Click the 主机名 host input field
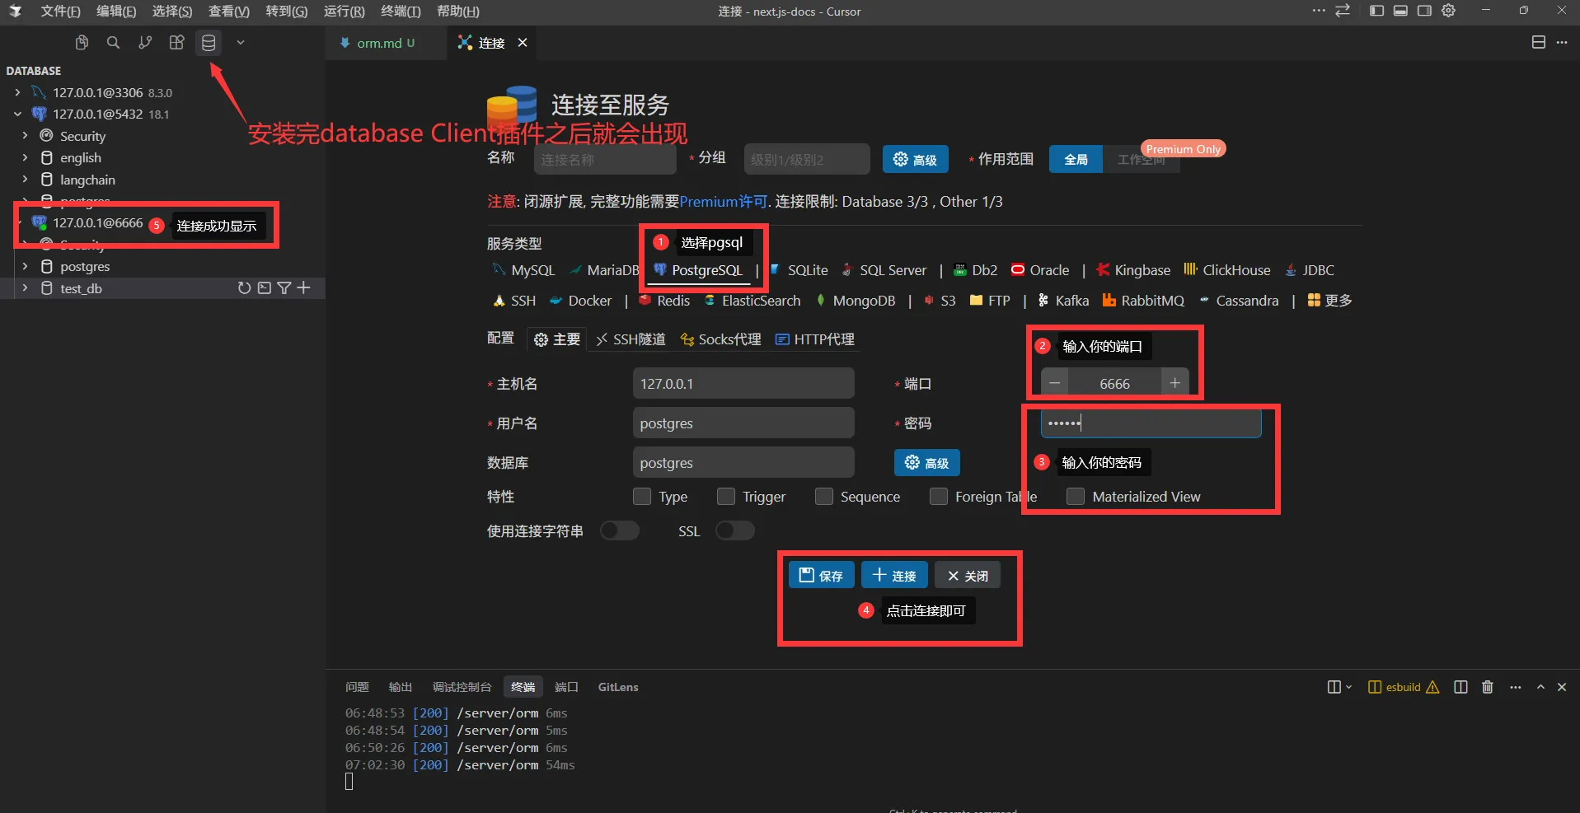Image resolution: width=1580 pixels, height=813 pixels. pos(743,384)
